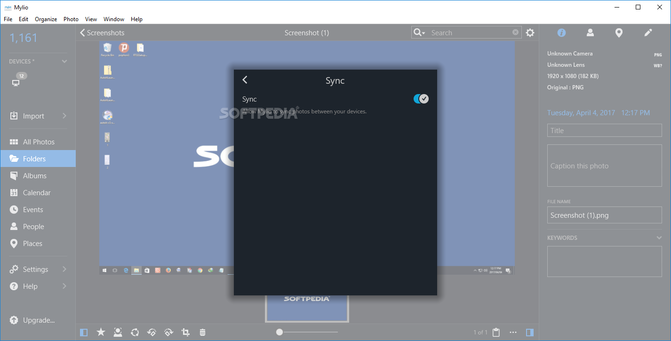The image size is (671, 341).
Task: Open the Info tab icon
Action: [561, 32]
